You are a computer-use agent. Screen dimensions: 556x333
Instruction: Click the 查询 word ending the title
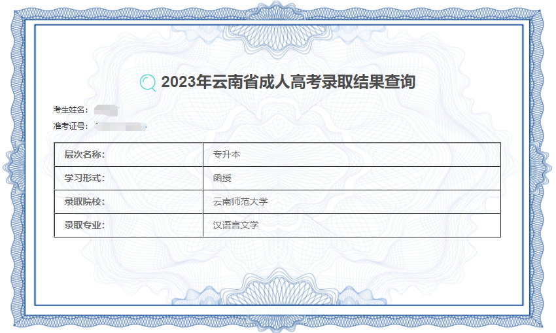point(400,82)
